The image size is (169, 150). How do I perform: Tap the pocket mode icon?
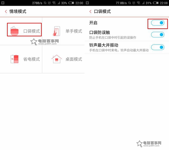tap(14, 31)
